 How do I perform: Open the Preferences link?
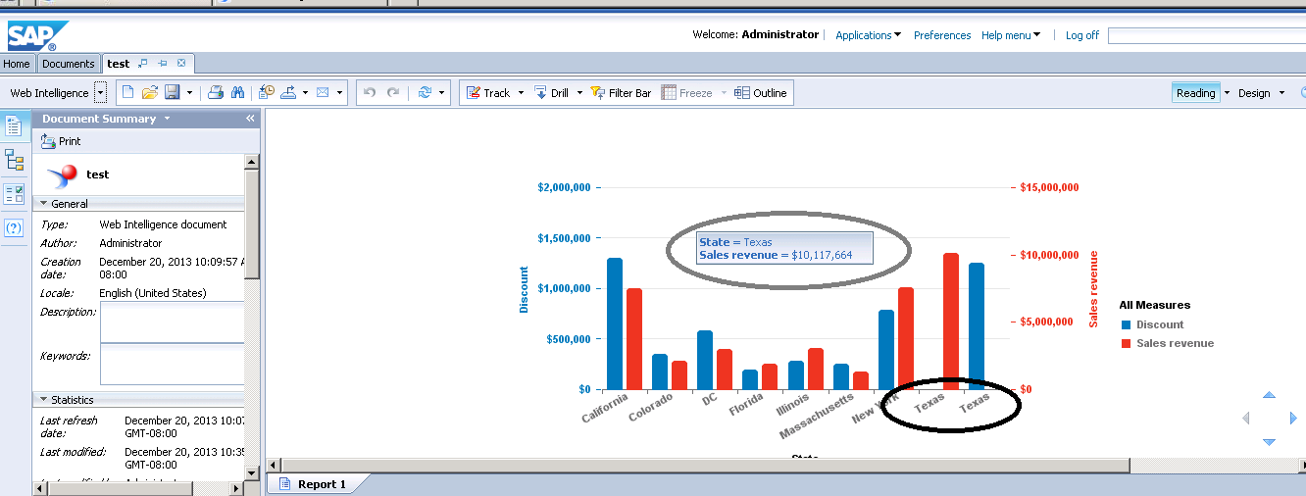pos(942,35)
